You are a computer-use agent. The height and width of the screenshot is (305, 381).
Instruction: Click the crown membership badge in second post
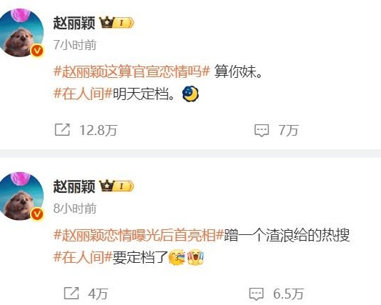point(117,186)
